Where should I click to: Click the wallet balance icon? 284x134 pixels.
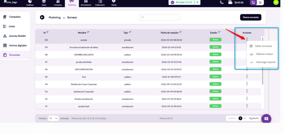(x=230, y=2)
